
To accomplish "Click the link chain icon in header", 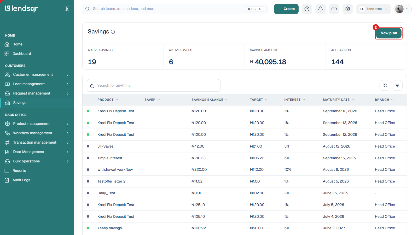I will [x=334, y=9].
